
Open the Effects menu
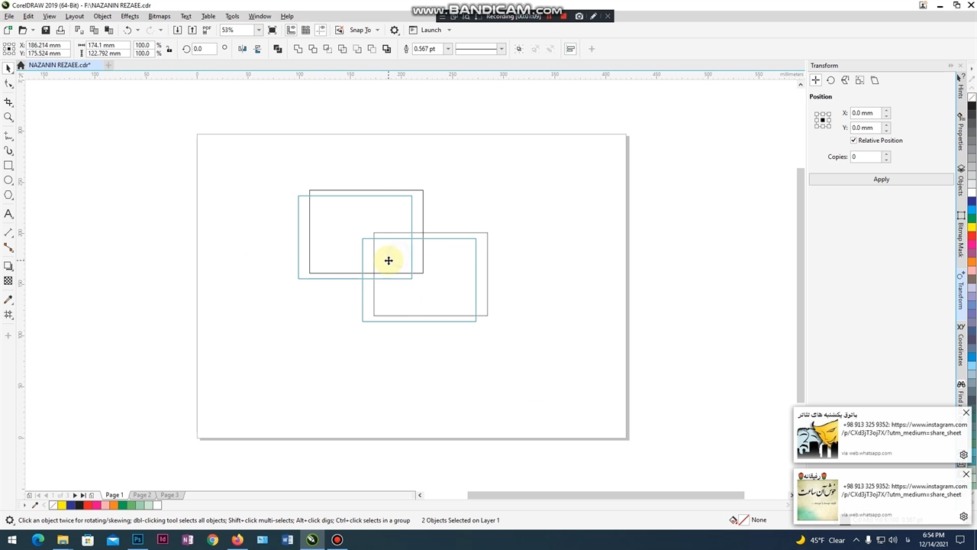click(x=130, y=16)
